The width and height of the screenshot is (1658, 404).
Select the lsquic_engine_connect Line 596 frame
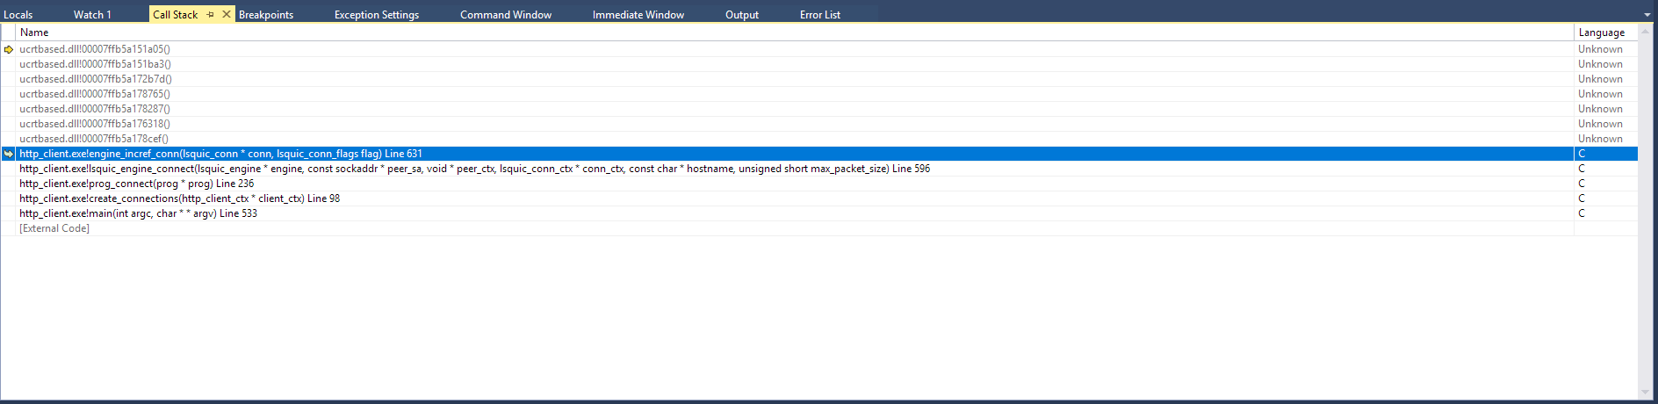[474, 169]
